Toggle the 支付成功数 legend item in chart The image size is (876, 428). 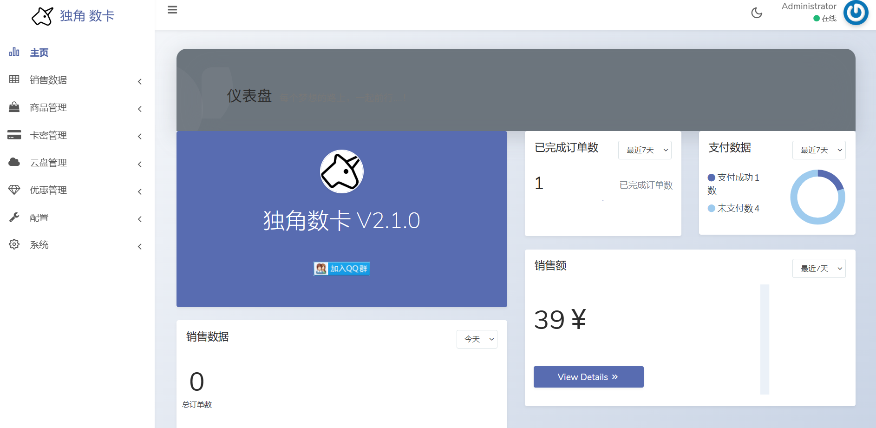[x=733, y=178]
